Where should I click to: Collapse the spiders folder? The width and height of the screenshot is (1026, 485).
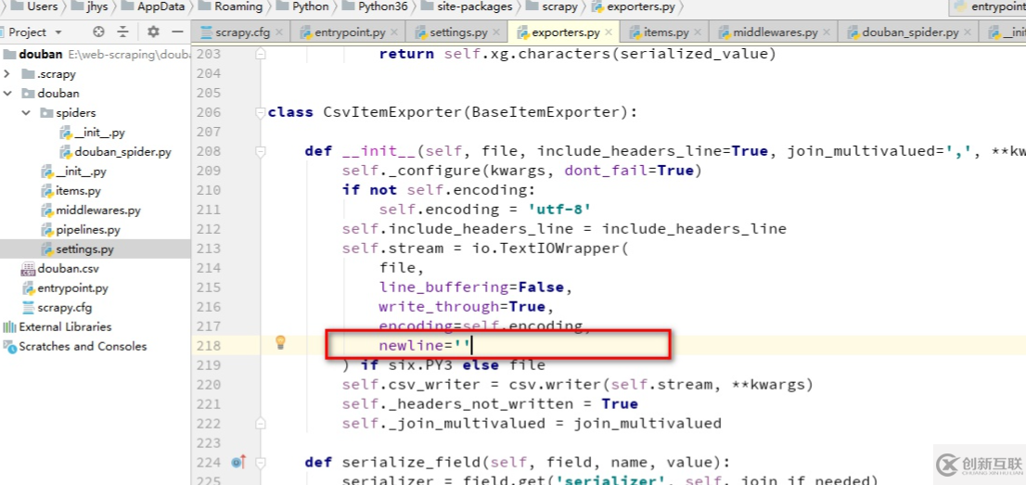point(26,112)
